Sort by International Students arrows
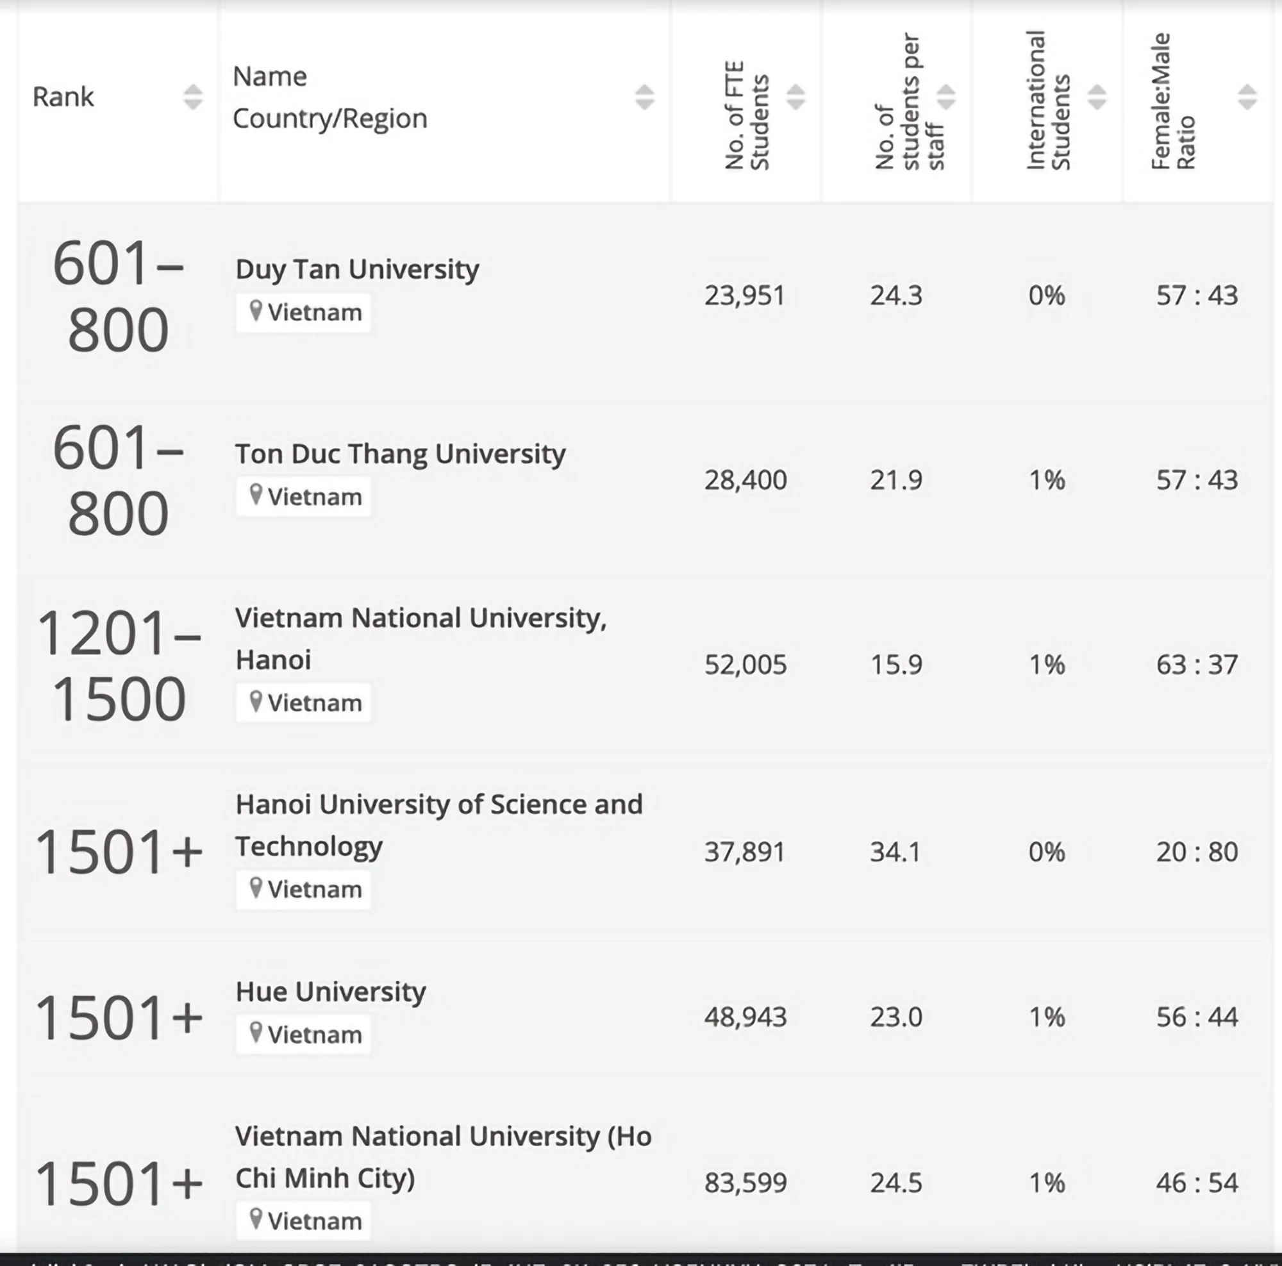Image resolution: width=1282 pixels, height=1266 pixels. click(x=1097, y=97)
